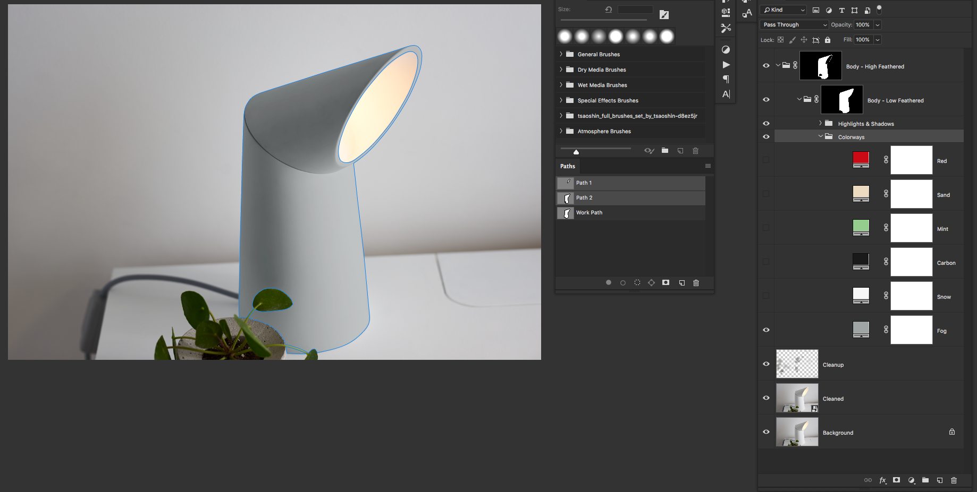This screenshot has width=977, height=492.
Task: Delete current path with trash icon
Action: click(x=696, y=283)
